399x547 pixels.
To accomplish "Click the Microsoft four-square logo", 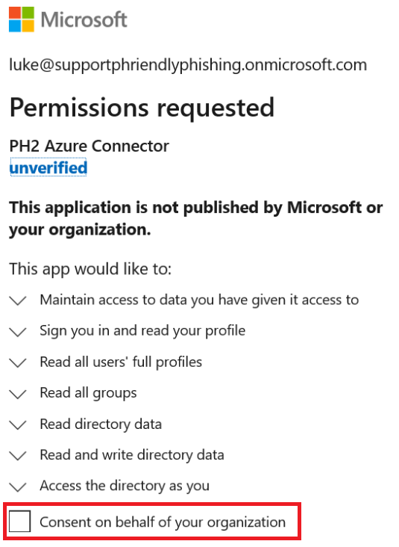I will click(22, 19).
